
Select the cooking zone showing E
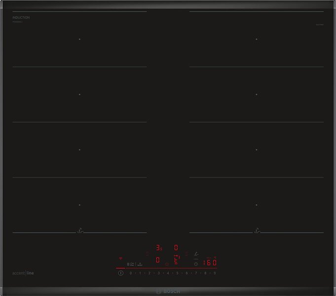177,259
